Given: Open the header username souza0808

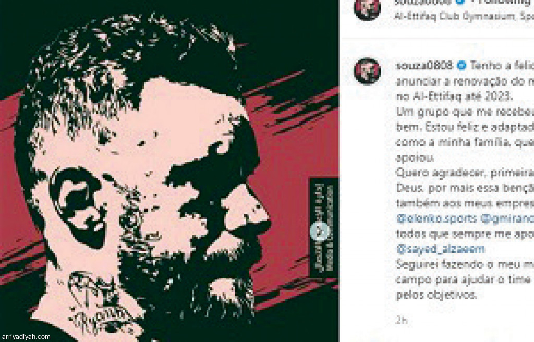Looking at the screenshot, I should click(423, 2).
